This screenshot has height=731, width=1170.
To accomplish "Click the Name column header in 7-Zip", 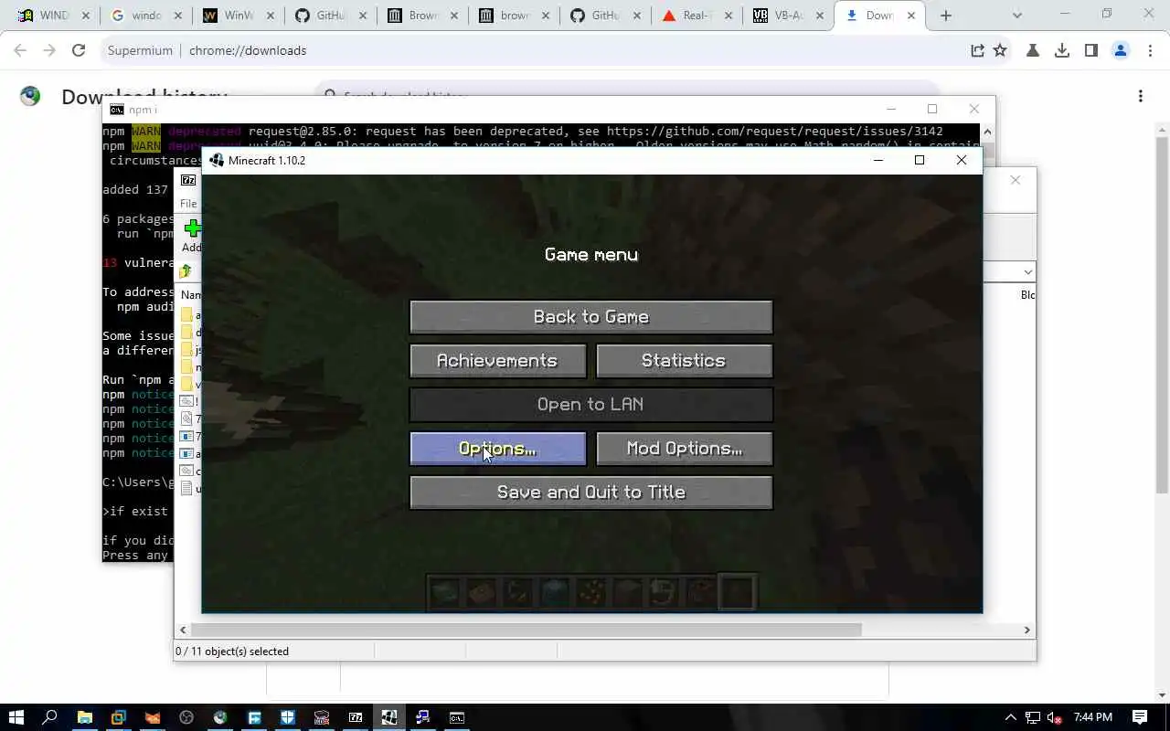I will [190, 295].
